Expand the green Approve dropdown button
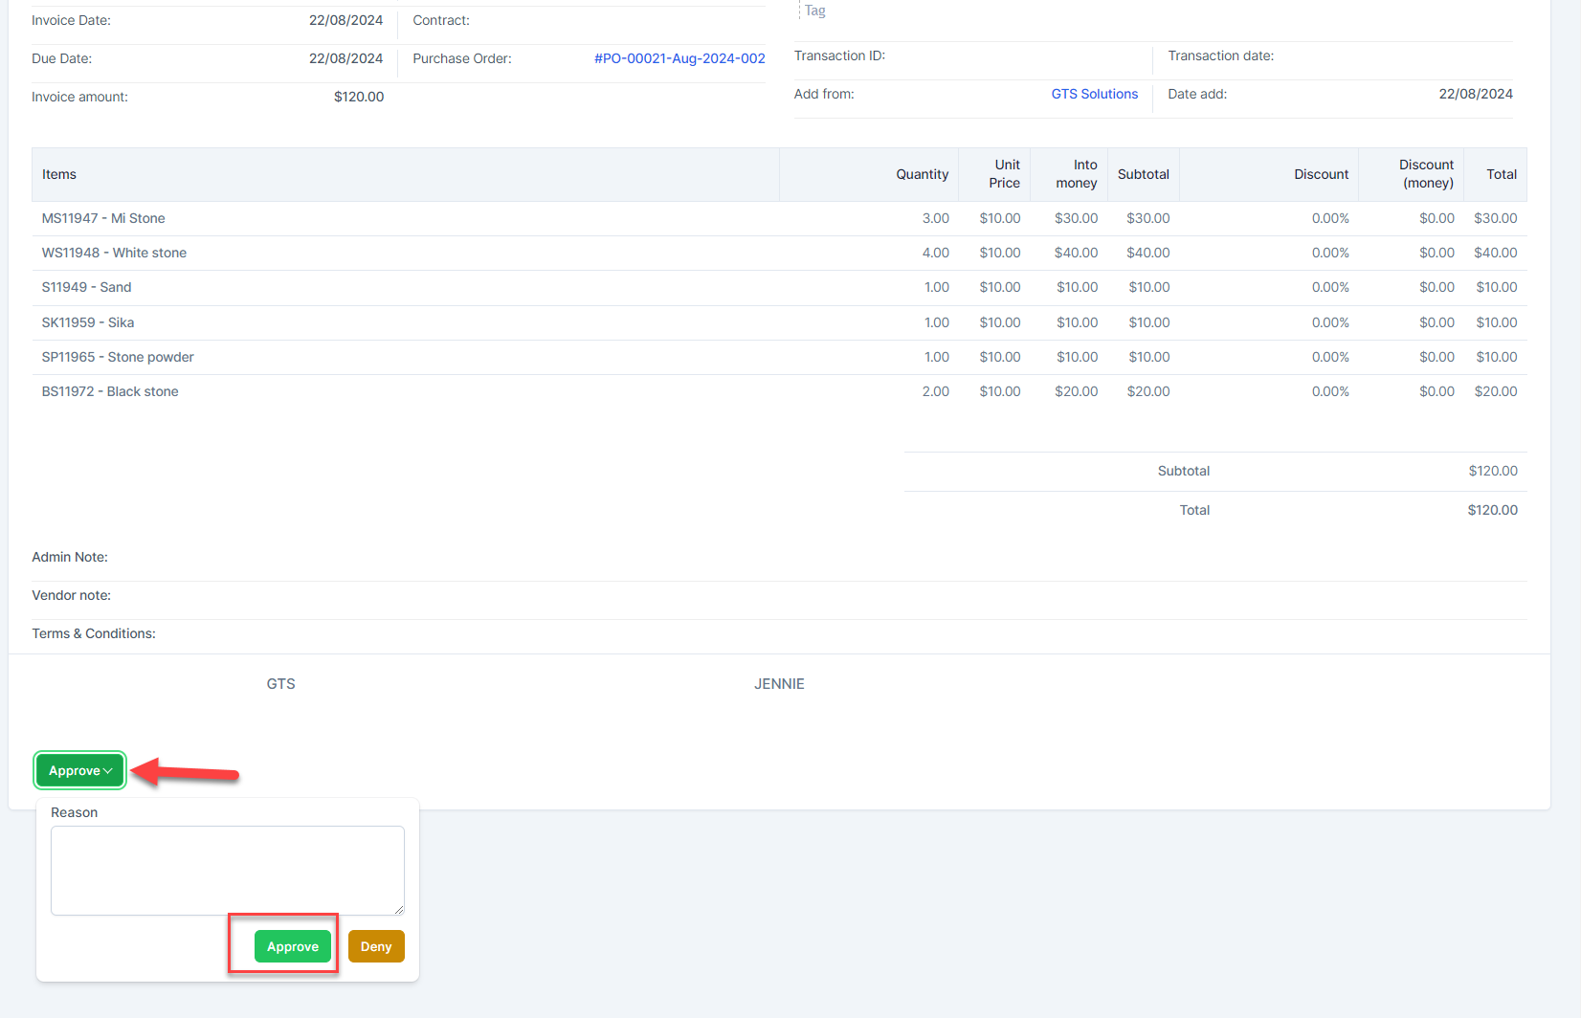Image resolution: width=1581 pixels, height=1018 pixels. coord(80,770)
